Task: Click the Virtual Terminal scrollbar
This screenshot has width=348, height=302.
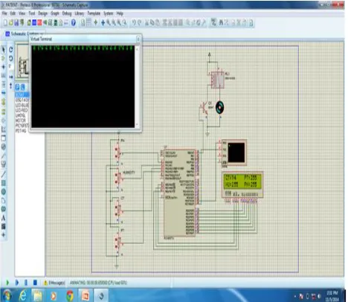Action: tap(138, 86)
